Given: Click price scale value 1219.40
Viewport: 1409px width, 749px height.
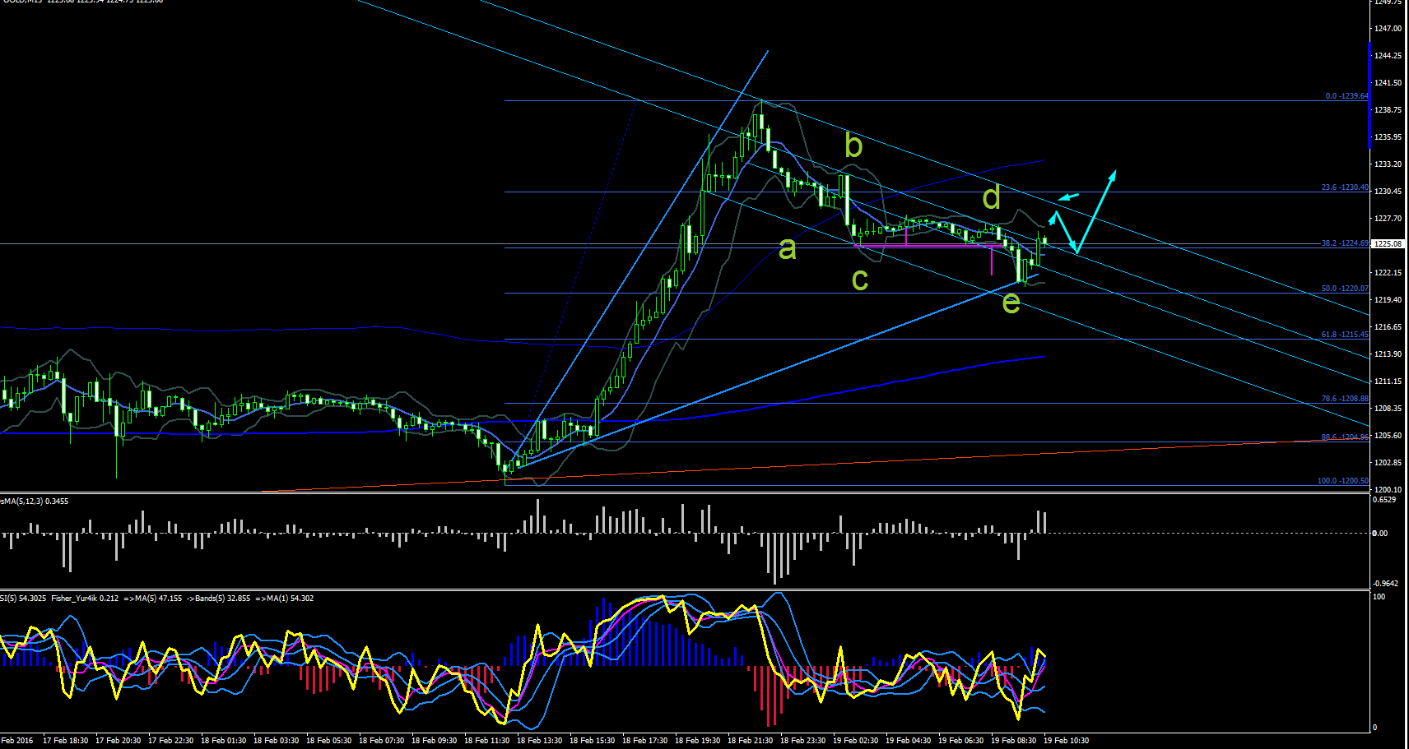Looking at the screenshot, I should [x=1388, y=300].
